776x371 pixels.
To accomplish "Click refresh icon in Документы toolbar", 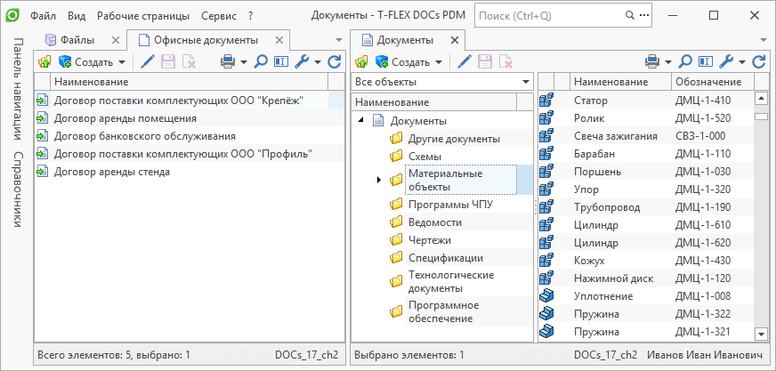I will (x=759, y=62).
